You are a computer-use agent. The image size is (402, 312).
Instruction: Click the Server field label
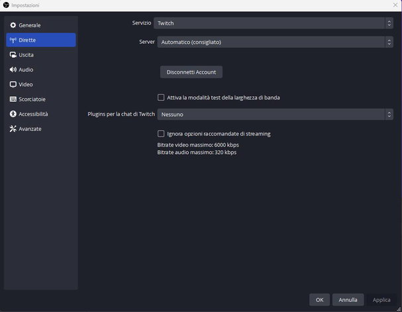(147, 42)
